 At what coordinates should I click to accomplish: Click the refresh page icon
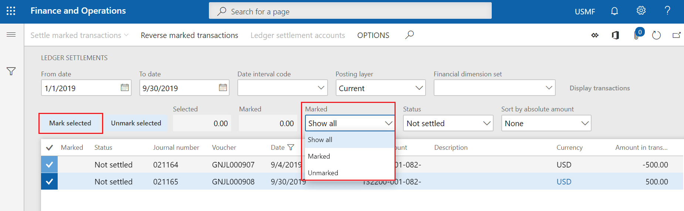pyautogui.click(x=656, y=35)
